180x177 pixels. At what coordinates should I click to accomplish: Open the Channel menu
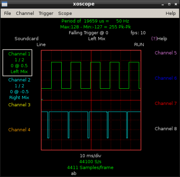pos(25,14)
